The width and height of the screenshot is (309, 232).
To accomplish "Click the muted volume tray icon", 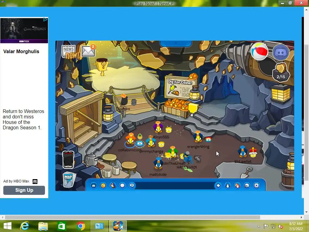I will [x=281, y=226].
